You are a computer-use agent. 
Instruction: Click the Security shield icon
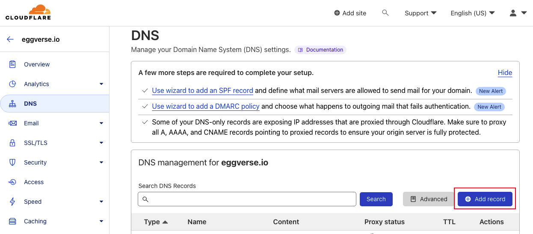point(12,162)
